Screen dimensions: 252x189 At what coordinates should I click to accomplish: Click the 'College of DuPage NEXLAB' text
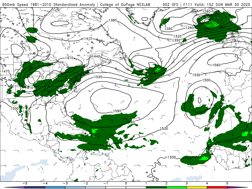(125, 4)
